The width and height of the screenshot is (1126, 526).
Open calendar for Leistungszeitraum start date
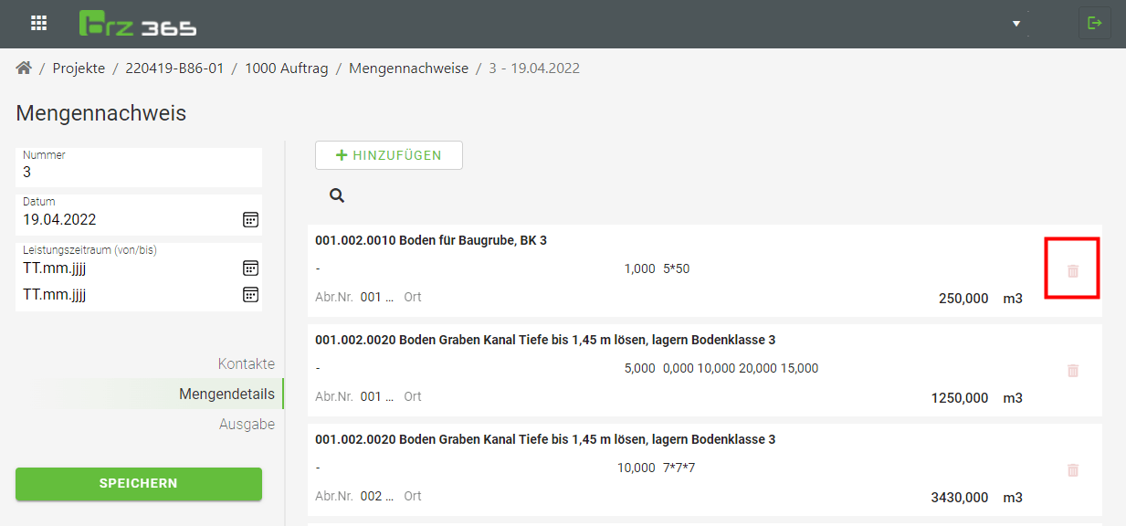(x=250, y=268)
